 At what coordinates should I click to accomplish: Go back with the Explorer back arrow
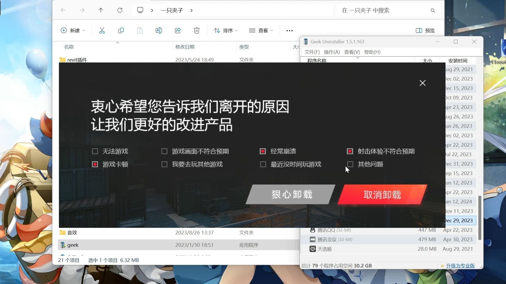63,10
